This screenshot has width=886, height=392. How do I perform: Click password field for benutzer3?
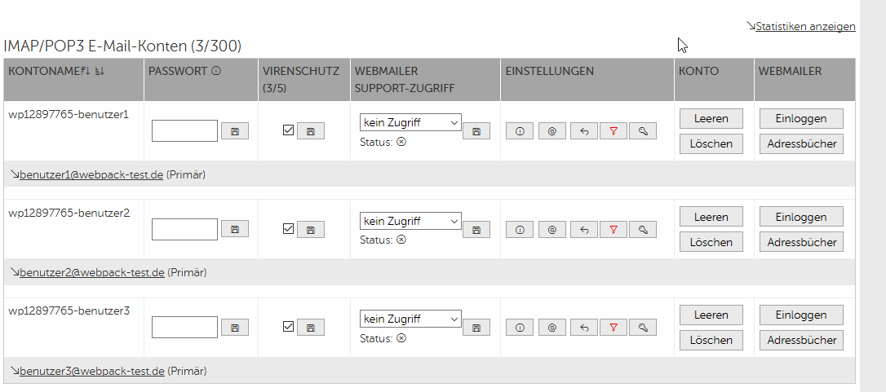coord(184,327)
